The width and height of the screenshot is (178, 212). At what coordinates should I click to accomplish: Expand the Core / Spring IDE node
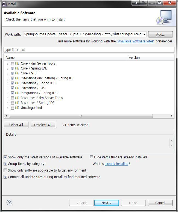(8, 69)
